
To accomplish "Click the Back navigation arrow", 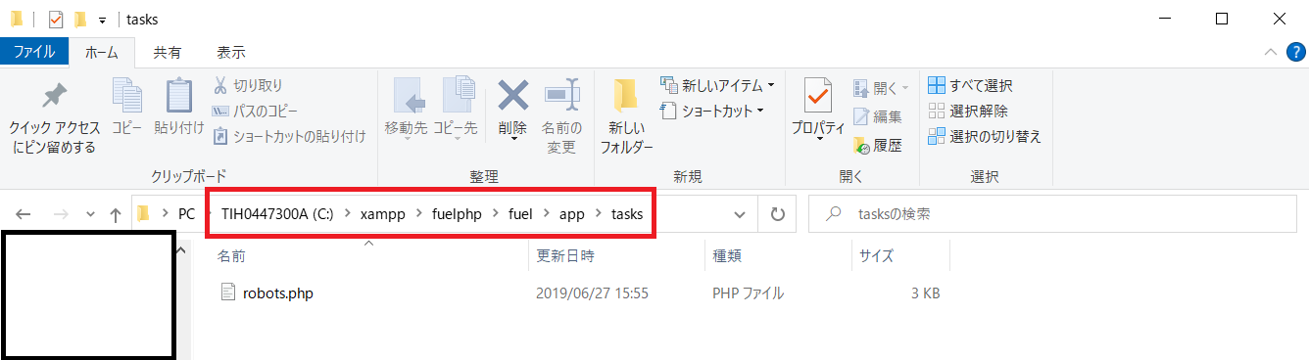I will pyautogui.click(x=24, y=214).
